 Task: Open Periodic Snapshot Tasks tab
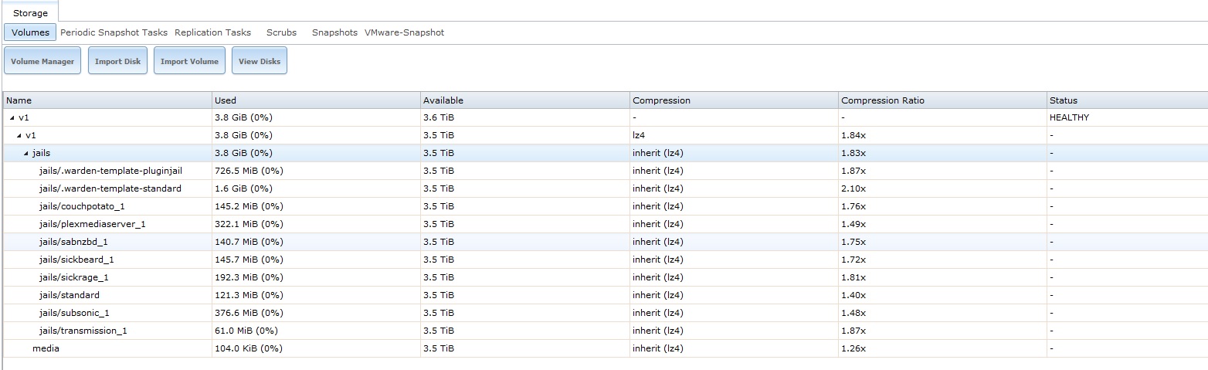tap(114, 32)
